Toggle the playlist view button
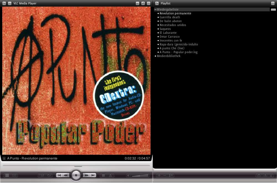277x183 pixels. point(7,175)
